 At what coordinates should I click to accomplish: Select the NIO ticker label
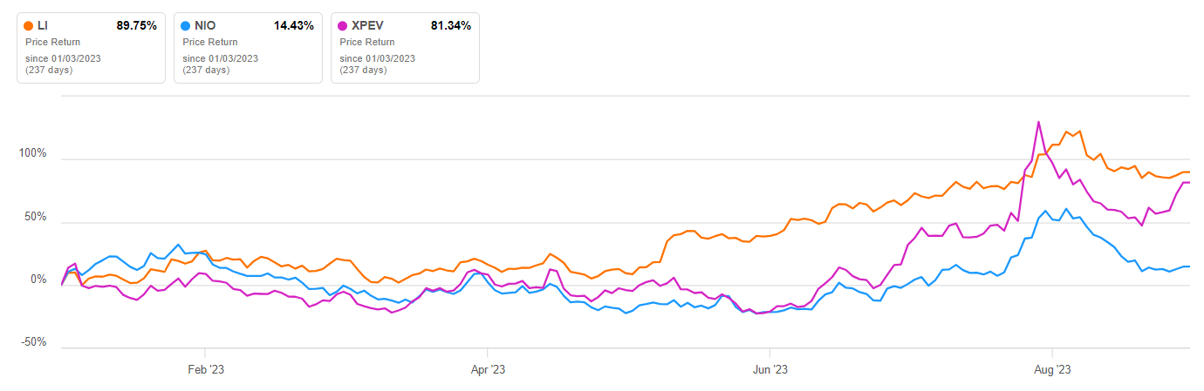click(205, 26)
